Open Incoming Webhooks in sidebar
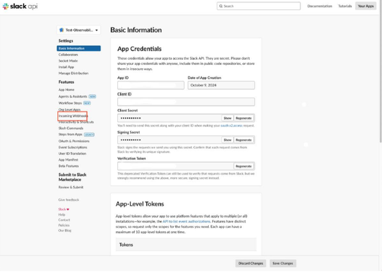This screenshot has width=382, height=272. pyautogui.click(x=73, y=116)
